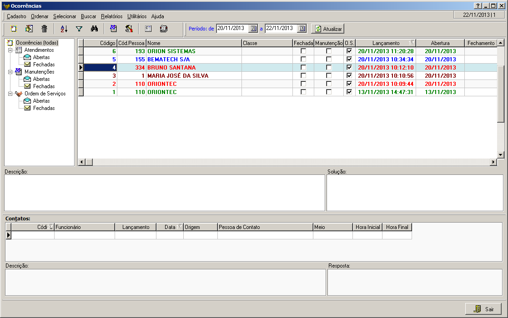This screenshot has height=318, width=508.
Task: Click the sort arrow on contacts Data column
Action: 180,226
